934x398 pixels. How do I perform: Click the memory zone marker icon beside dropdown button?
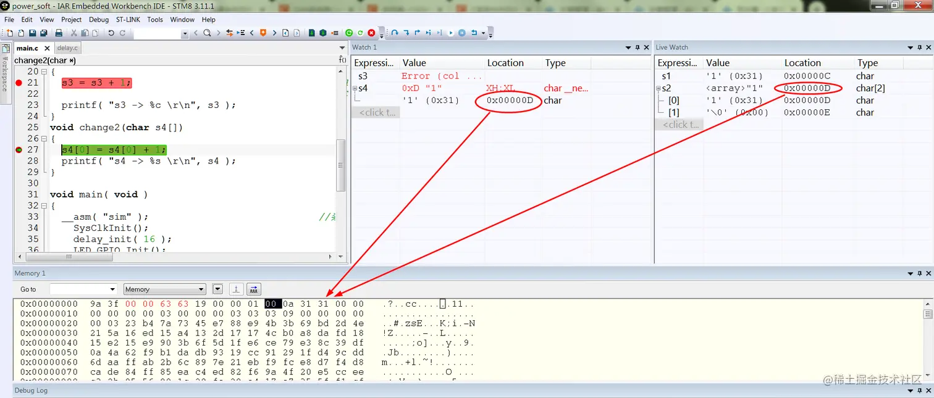236,289
